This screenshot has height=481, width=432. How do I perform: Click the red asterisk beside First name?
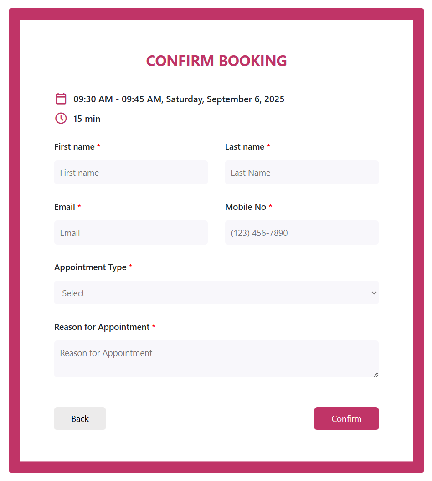[x=98, y=146]
